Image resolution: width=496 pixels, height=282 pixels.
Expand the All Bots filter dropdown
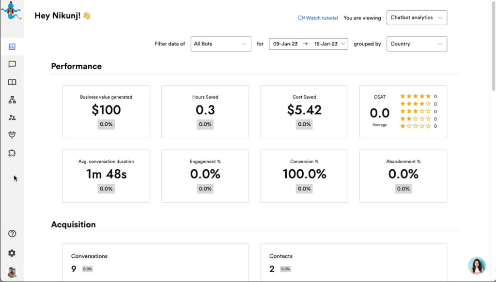coord(221,44)
